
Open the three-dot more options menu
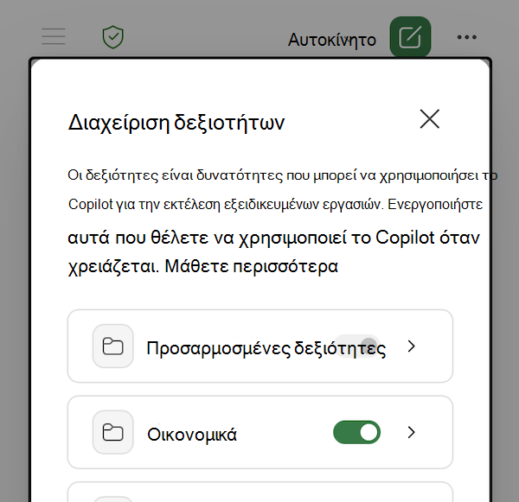tap(467, 37)
